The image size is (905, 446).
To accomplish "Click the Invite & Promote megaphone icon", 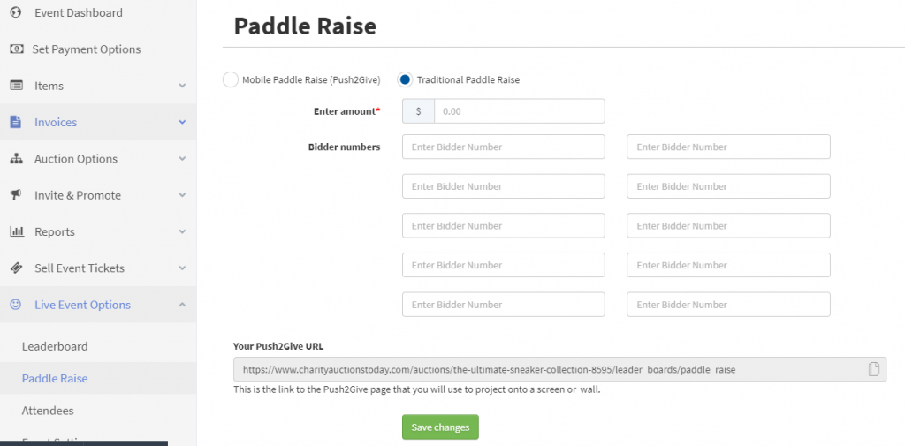I will click(x=16, y=195).
